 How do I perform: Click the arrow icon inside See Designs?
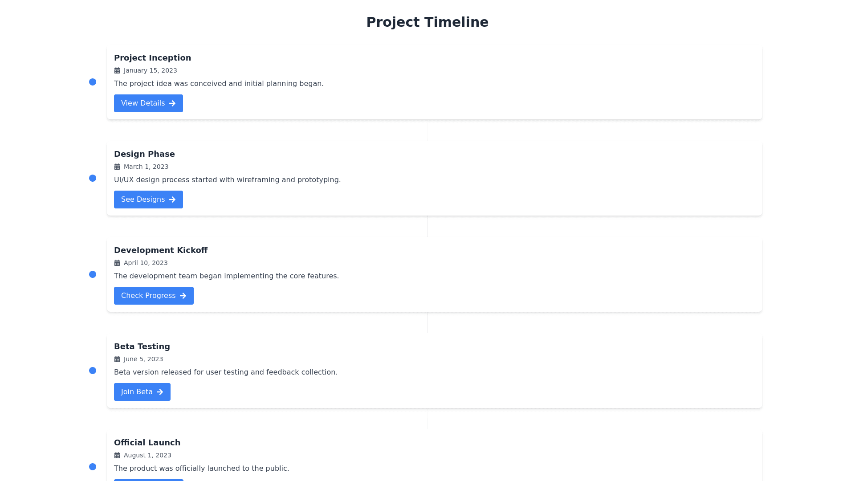[x=173, y=199]
